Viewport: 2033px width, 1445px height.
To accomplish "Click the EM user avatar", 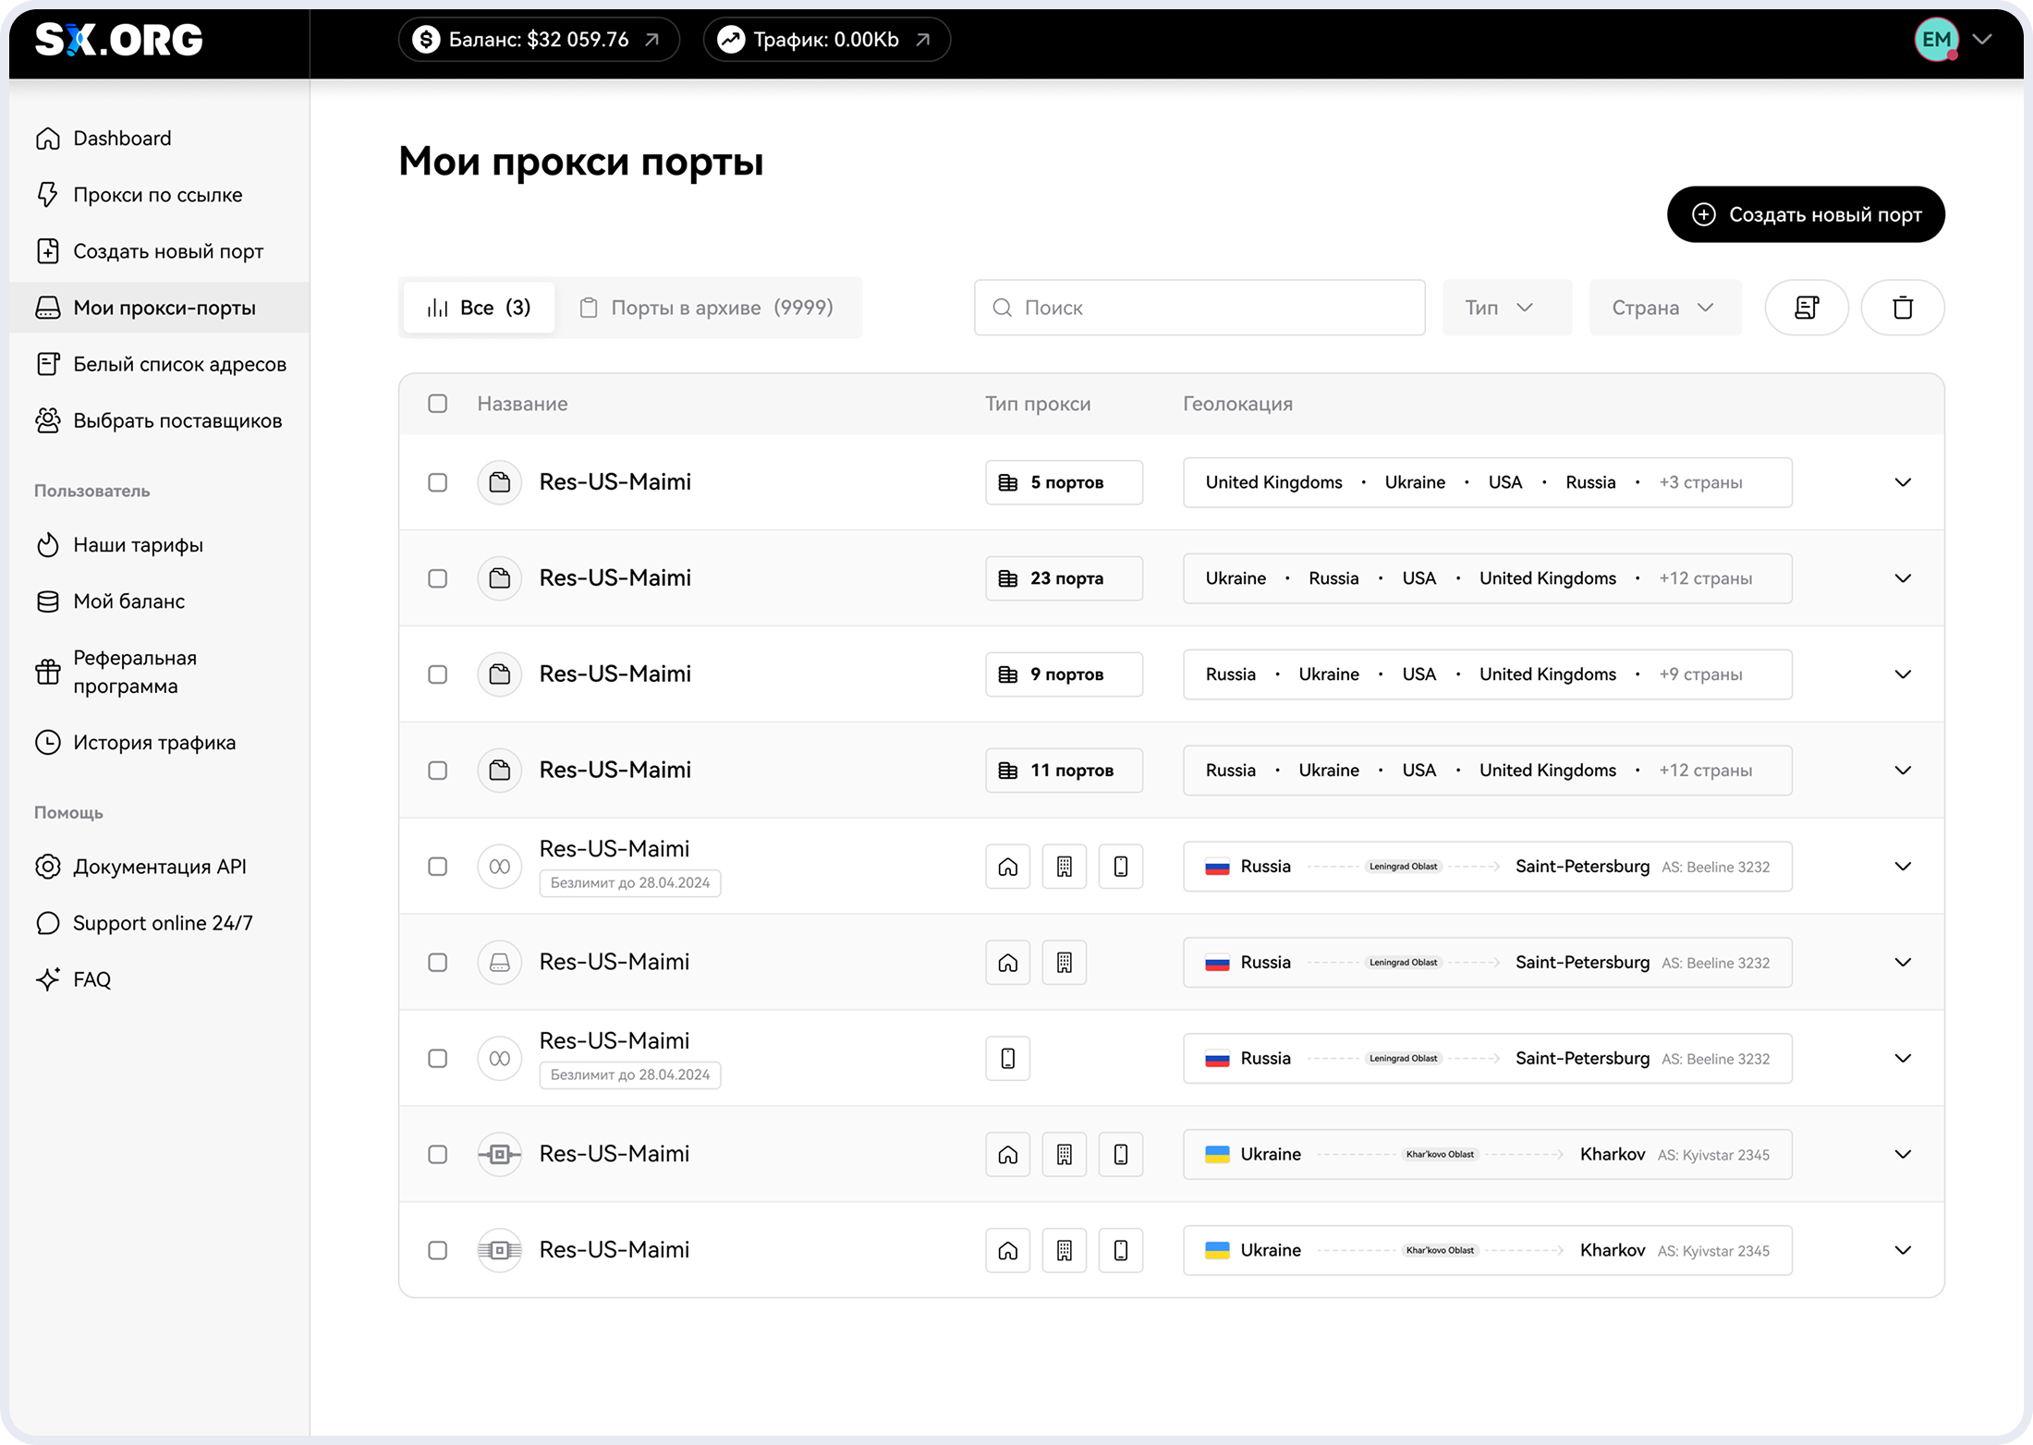I will (1936, 40).
